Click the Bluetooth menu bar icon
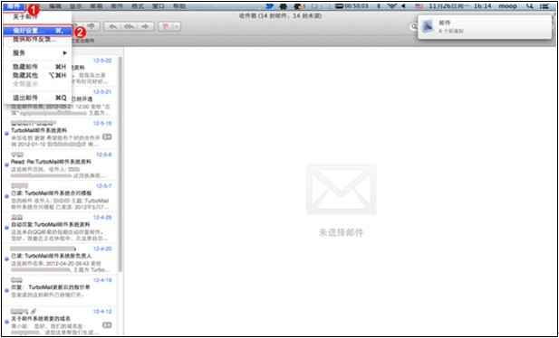The image size is (559, 338). 379,6
